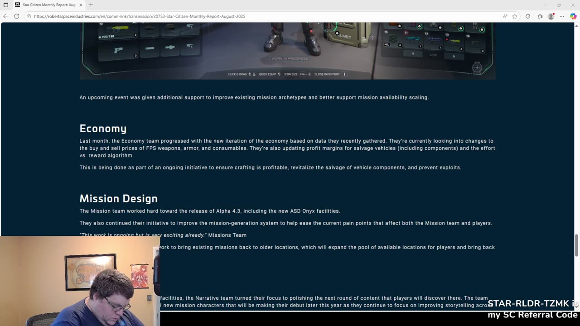Click the line 'the Narrative team turned their focus'

point(324,298)
